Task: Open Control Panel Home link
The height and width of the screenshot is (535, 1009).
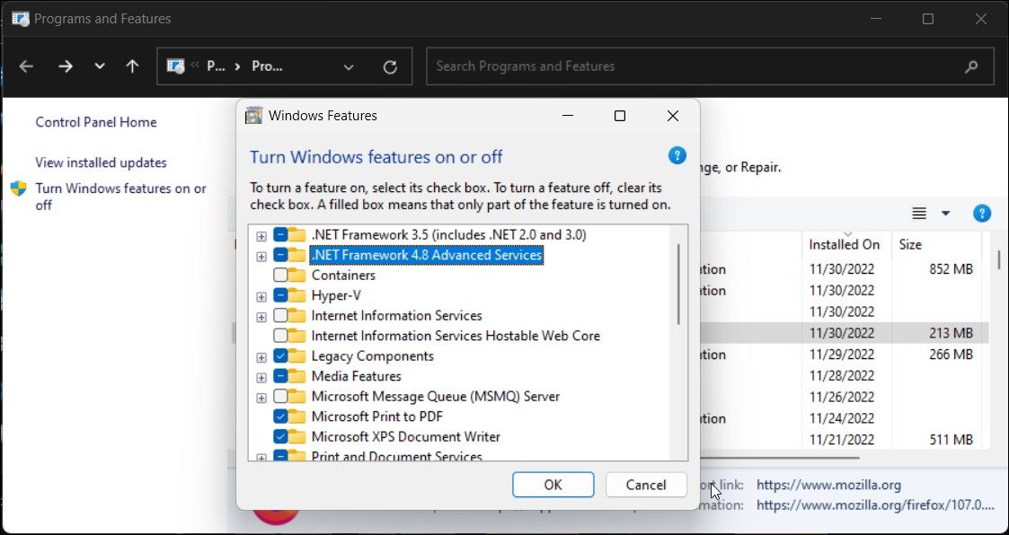Action: tap(96, 122)
